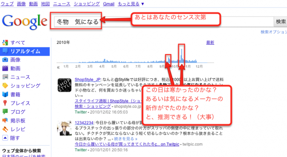This screenshot has height=157, width=287.
Task: Select 1月 on the timeline
Action: pyautogui.click(x=66, y=66)
